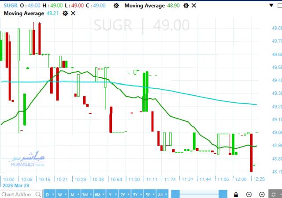Open SUGR chart settings gear
This screenshot has height=198, width=282.
116,5
